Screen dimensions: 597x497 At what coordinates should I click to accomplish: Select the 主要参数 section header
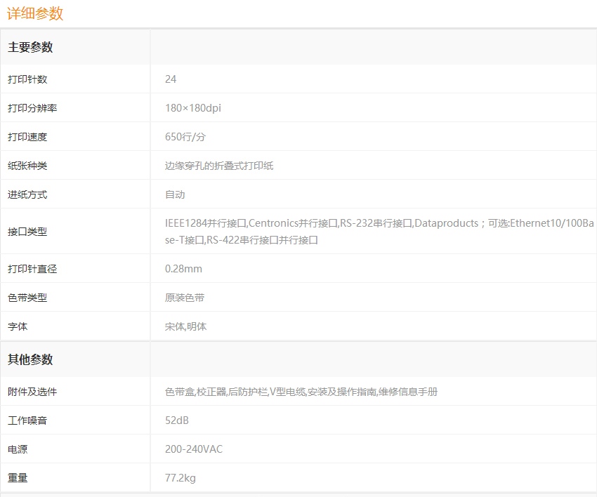pos(30,48)
